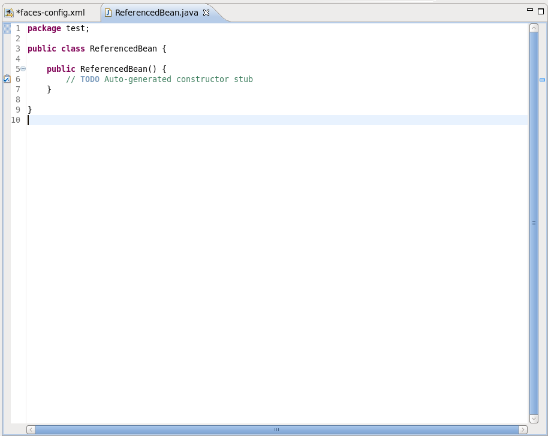Screen dimensions: 548x436
Task: Close the ReferencedBean.java editor tab
Action: pos(206,11)
